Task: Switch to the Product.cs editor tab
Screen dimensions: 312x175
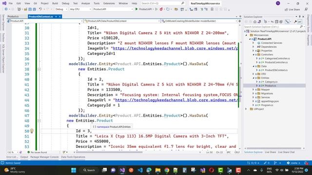Action: 13,17
